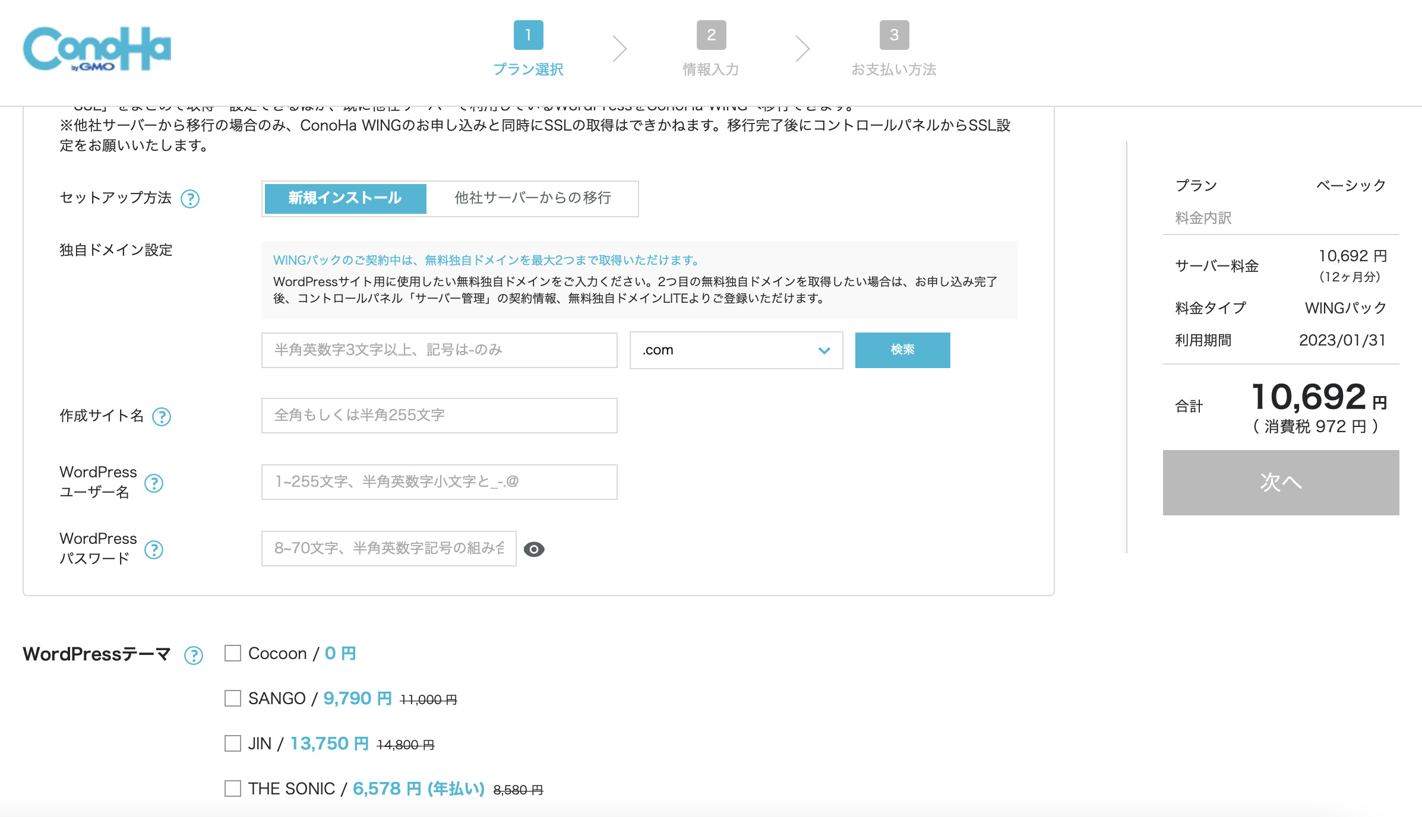Focus the WordPress password input field
This screenshot has height=817, width=1422.
pos(389,549)
